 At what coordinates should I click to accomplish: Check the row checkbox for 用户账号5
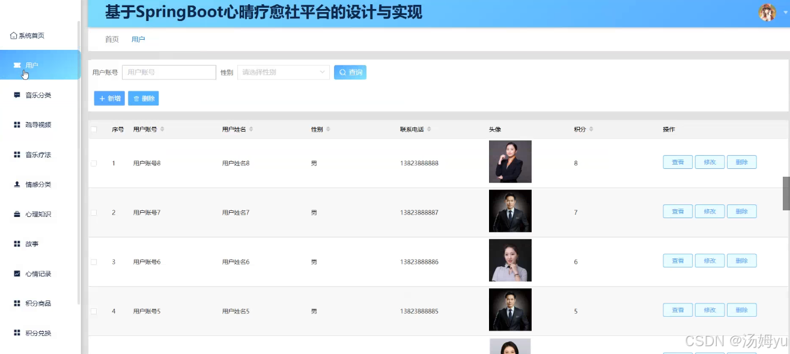click(x=94, y=311)
